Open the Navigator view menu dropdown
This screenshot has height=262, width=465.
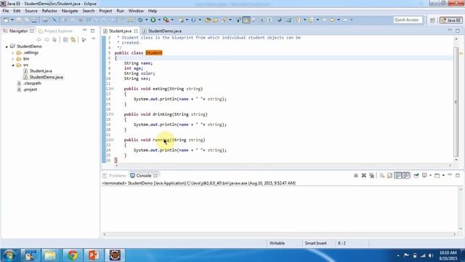(x=94, y=39)
